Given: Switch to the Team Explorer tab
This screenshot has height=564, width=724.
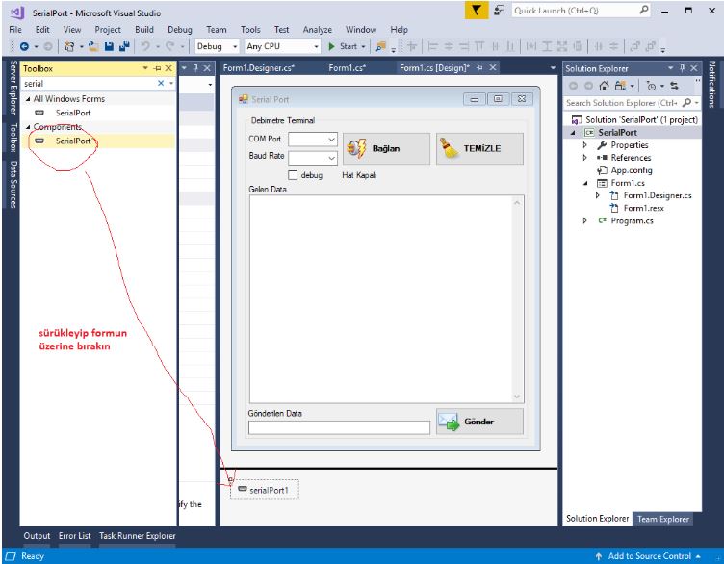Looking at the screenshot, I should 663,519.
